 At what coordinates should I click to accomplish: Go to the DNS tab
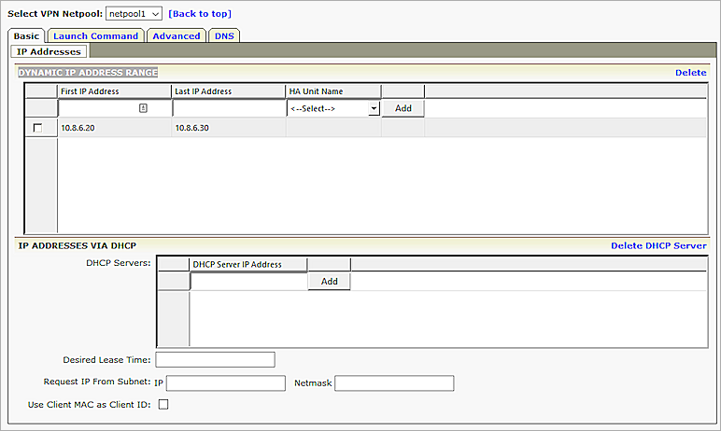click(x=224, y=35)
